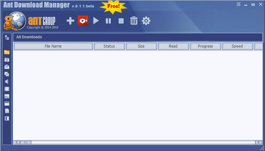Screen dimensions: 265x151
Task: Start the download with the play button
Action: [x=96, y=21]
